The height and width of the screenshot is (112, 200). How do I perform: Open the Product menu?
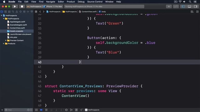tap(71, 2)
